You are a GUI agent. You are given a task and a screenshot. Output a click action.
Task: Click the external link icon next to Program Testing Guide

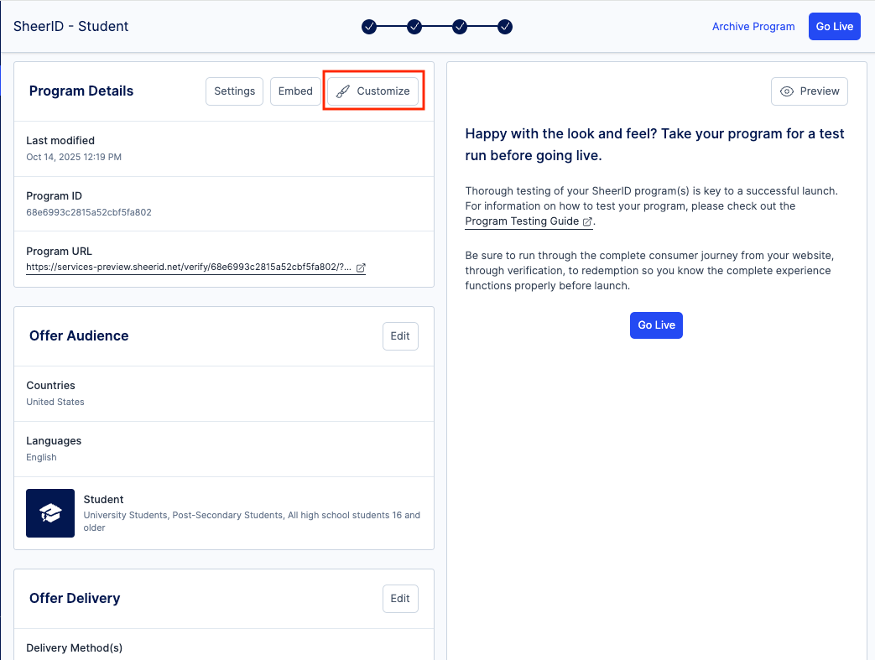coord(589,221)
